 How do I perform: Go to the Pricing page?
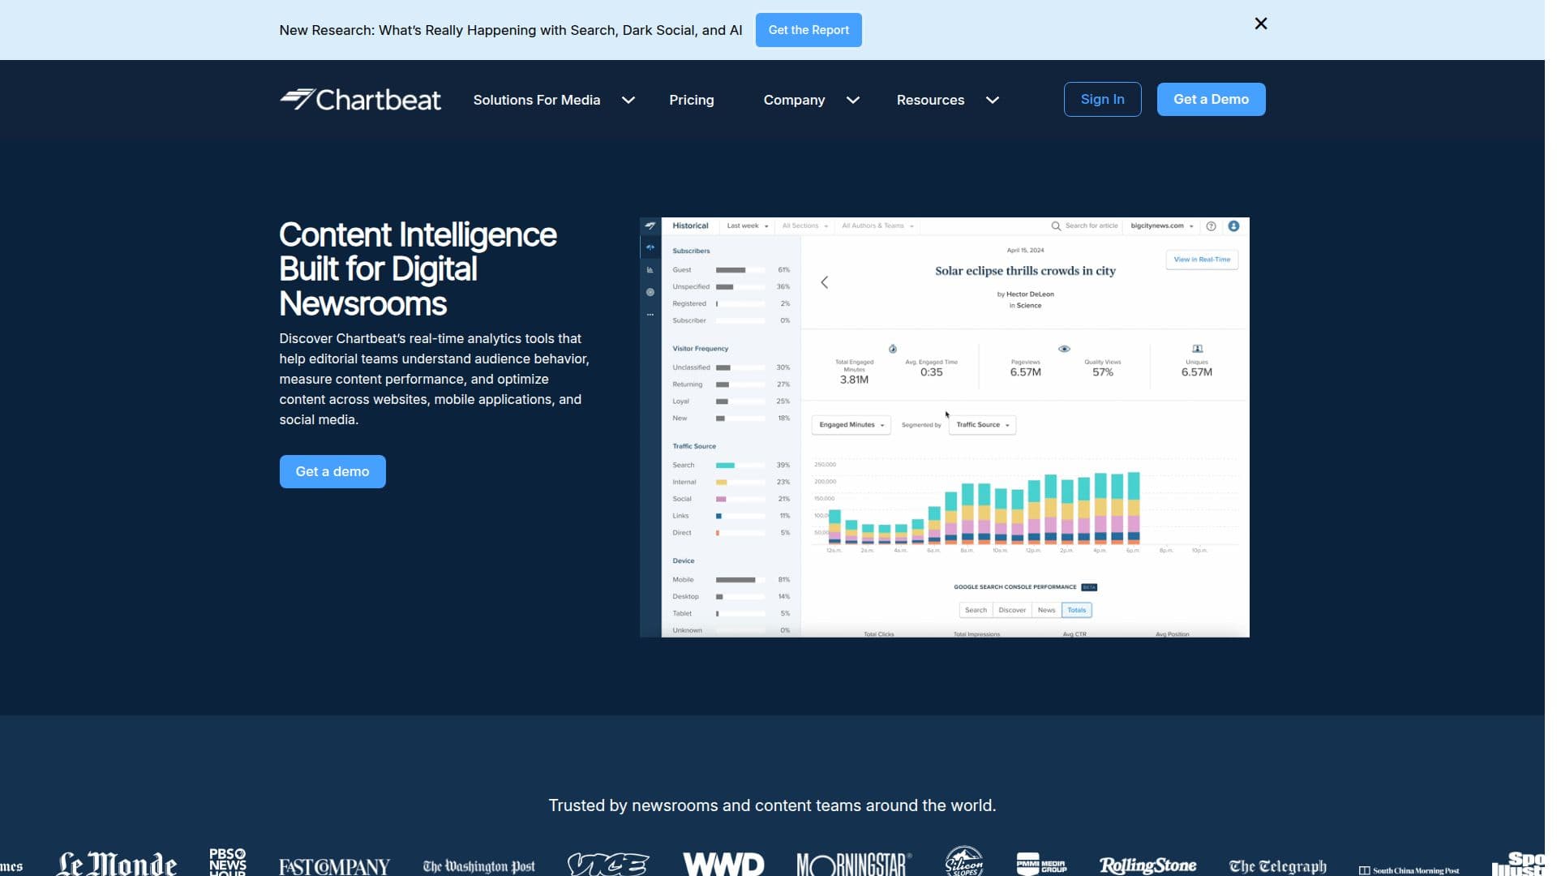tap(691, 100)
